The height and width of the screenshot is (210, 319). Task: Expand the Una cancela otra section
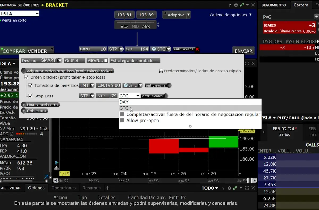24,105
